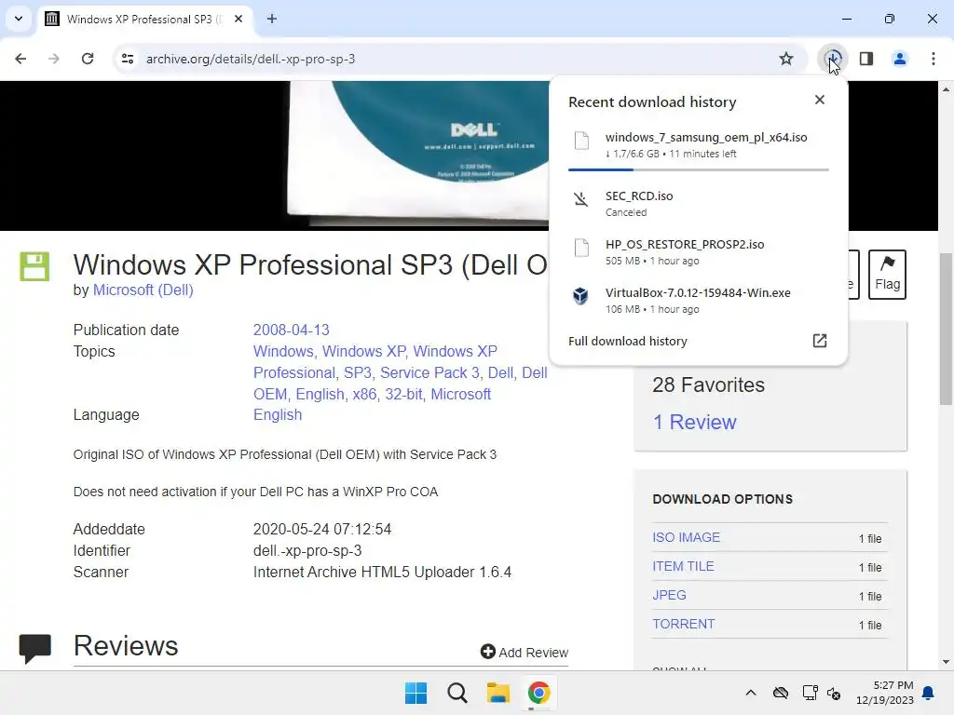Viewport: 954px width, 715px height.
Task: Open the Windows Start menu
Action: (416, 693)
